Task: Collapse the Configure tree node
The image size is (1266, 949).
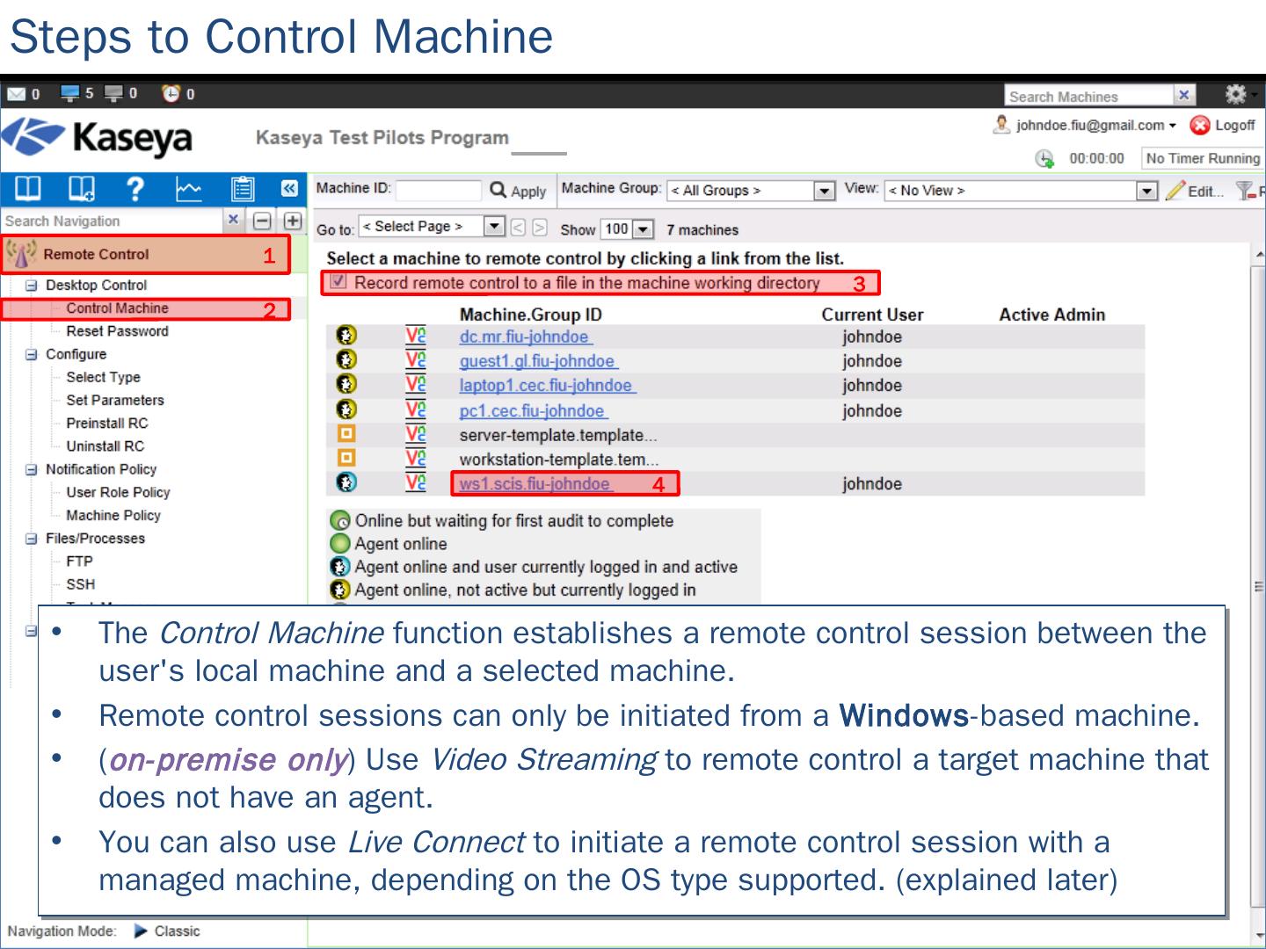Action: 32,354
